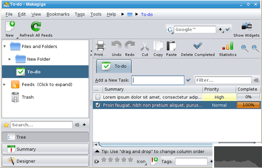Screen dimensions: 262x168
Task: Click the breadcrumb arrow before To-do link
Action: tap(137, 14)
